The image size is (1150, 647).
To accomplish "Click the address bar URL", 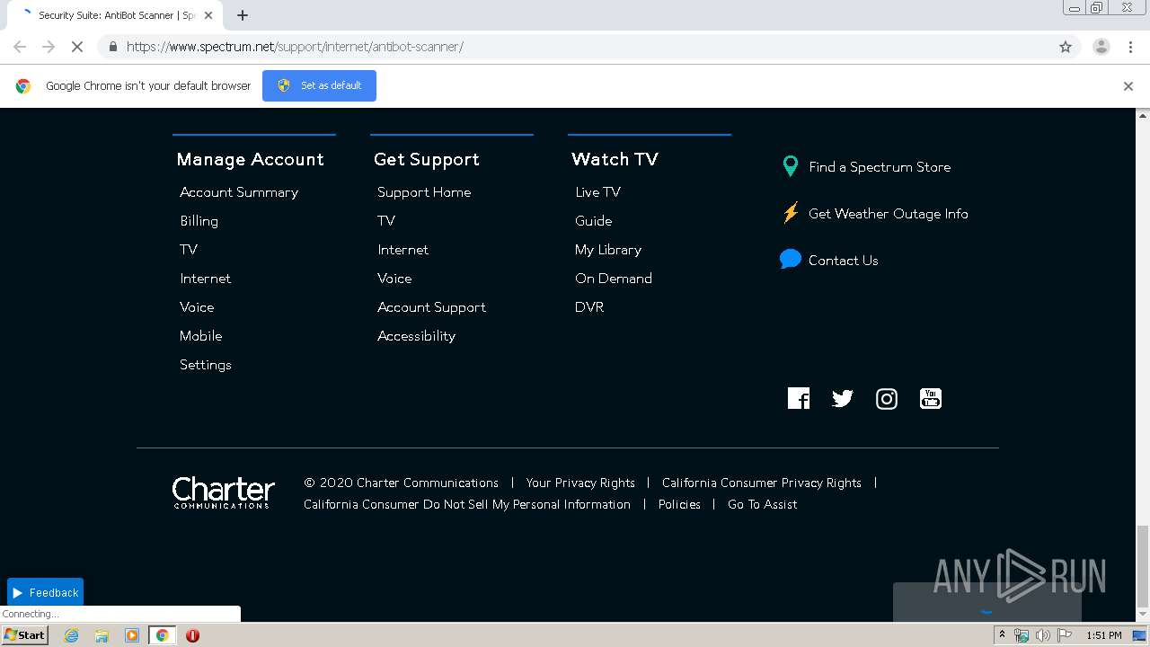I will click(x=295, y=47).
